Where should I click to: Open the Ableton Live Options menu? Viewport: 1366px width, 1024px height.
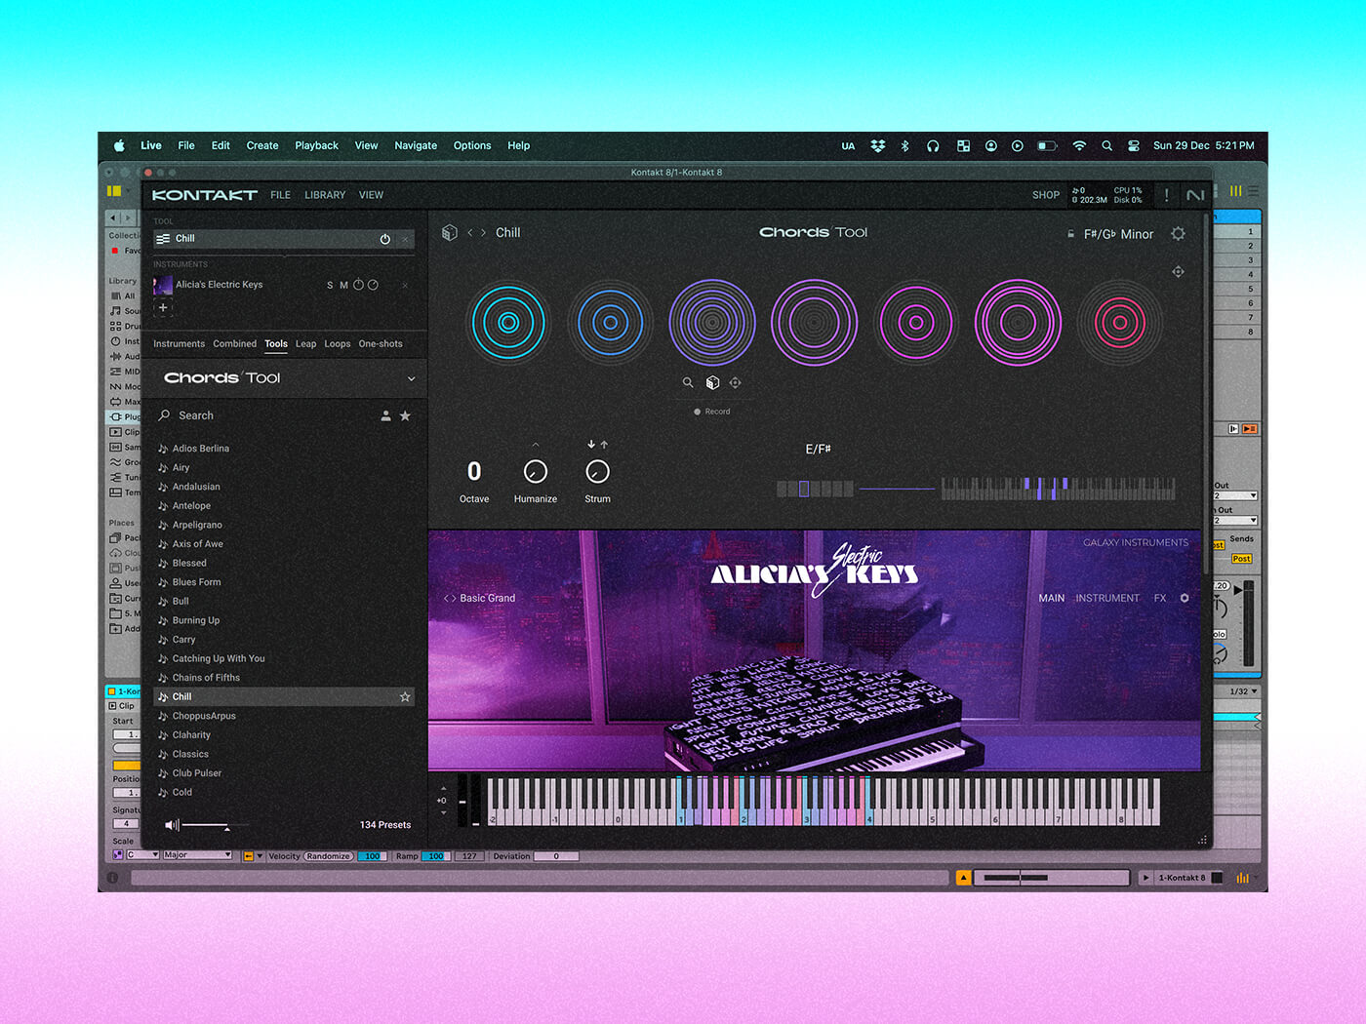472,145
